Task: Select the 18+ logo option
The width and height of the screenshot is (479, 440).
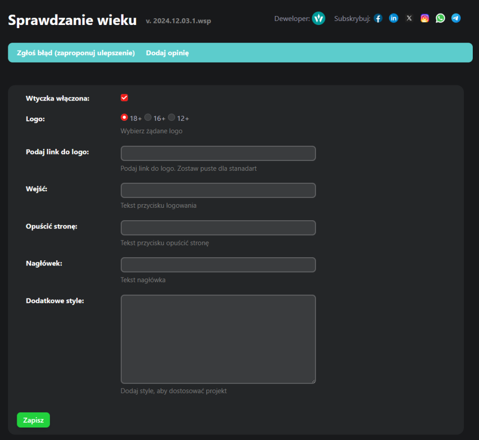Action: [x=124, y=117]
